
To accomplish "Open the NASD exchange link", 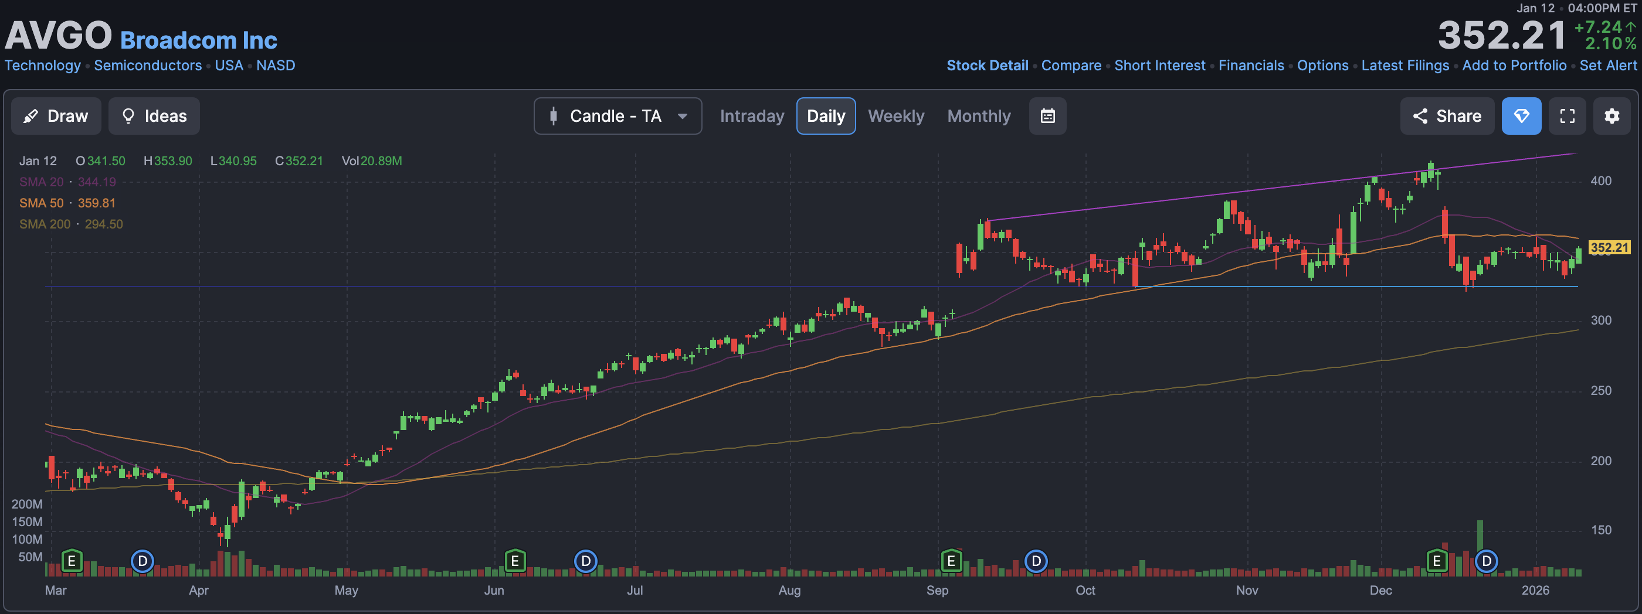I will click(276, 66).
